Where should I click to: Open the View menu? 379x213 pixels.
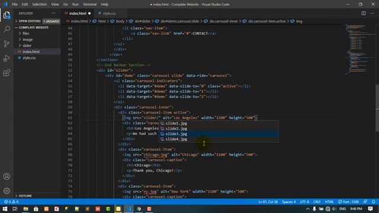click(x=55, y=4)
